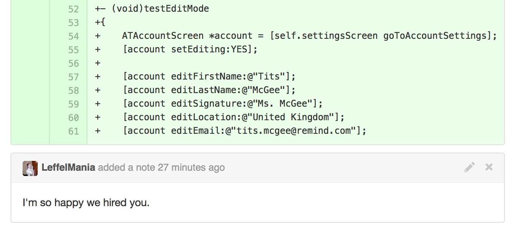Click line number 57 beside editFirstName
Image resolution: width=515 pixels, height=228 pixels.
[x=73, y=77]
